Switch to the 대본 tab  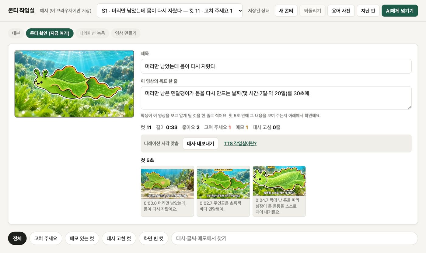16,33
